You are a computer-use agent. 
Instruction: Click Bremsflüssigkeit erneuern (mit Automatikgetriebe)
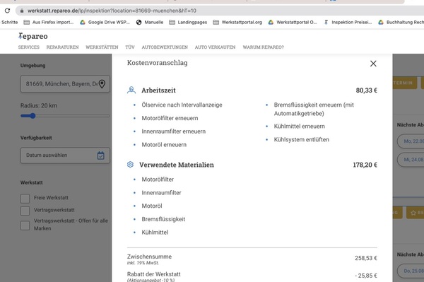(314, 109)
